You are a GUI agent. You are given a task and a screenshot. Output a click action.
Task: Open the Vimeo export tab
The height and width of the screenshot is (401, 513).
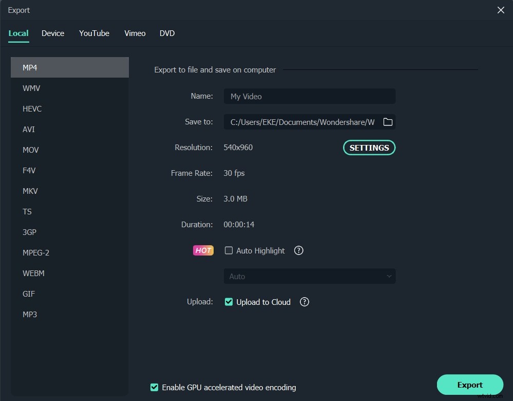point(135,33)
